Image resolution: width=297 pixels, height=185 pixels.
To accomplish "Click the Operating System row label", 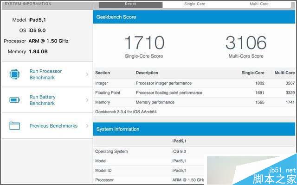I will (111, 152).
